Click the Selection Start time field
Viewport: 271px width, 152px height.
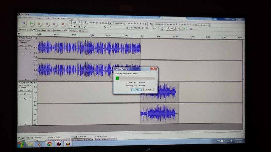[58, 140]
